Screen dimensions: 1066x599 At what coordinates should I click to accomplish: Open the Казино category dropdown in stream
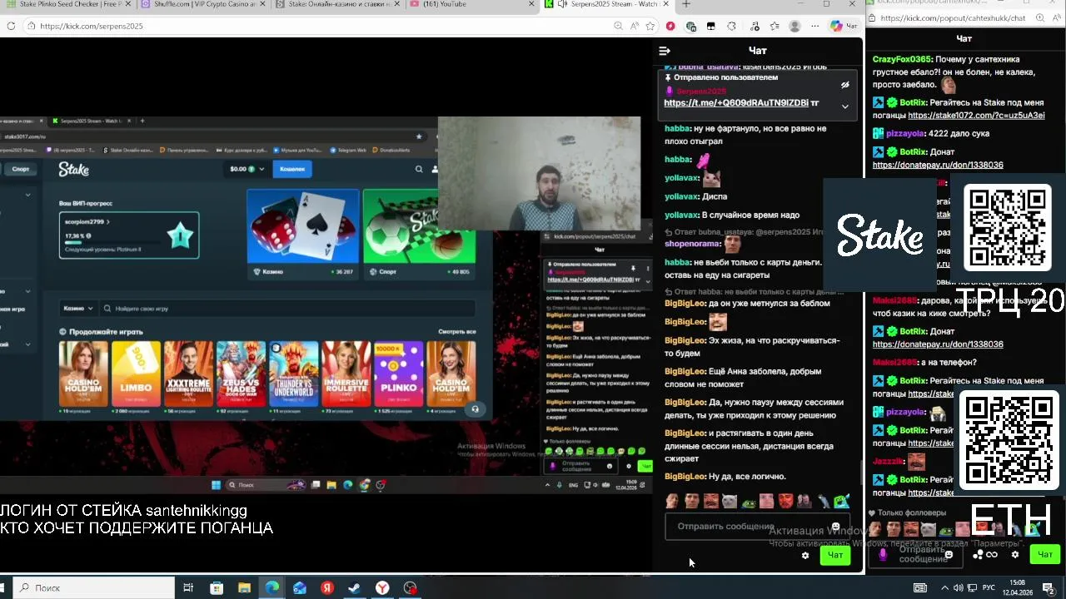tap(78, 308)
